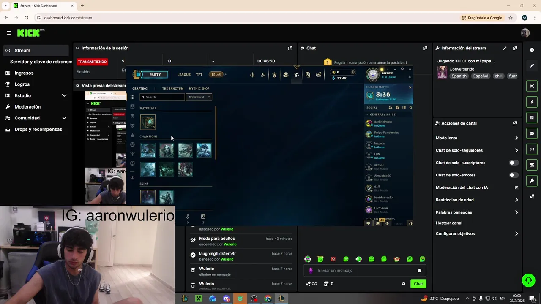Open the Alphabetical sort dropdown
The image size is (541, 304).
[199, 97]
